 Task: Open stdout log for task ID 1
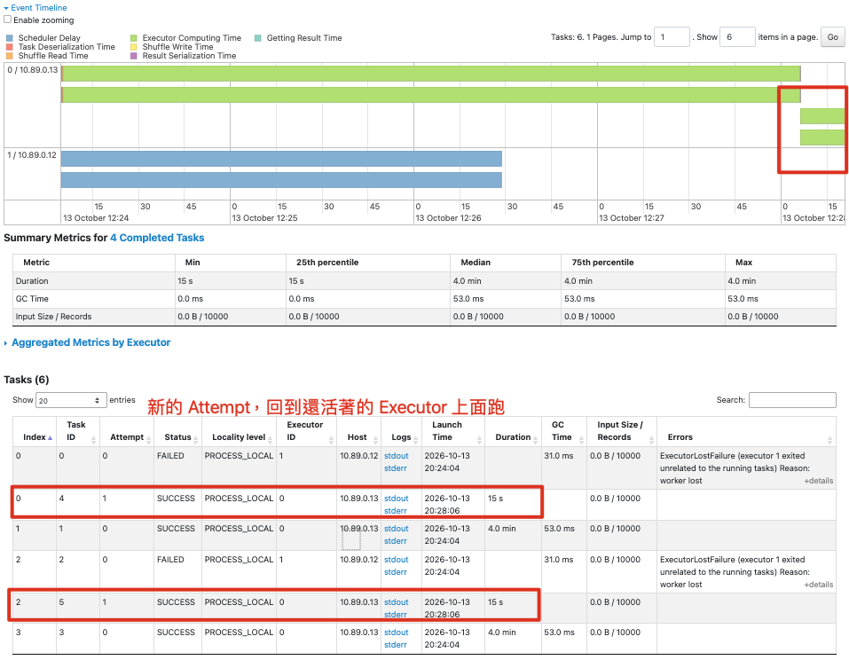click(397, 529)
